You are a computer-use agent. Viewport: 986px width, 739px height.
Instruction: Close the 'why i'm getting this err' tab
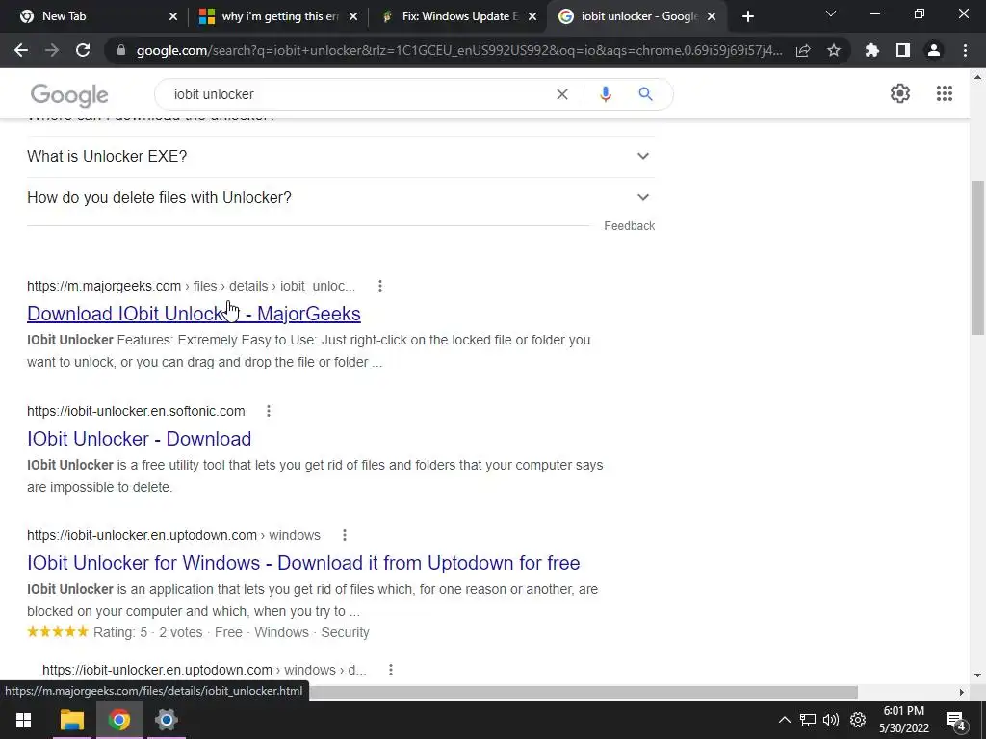[353, 17]
